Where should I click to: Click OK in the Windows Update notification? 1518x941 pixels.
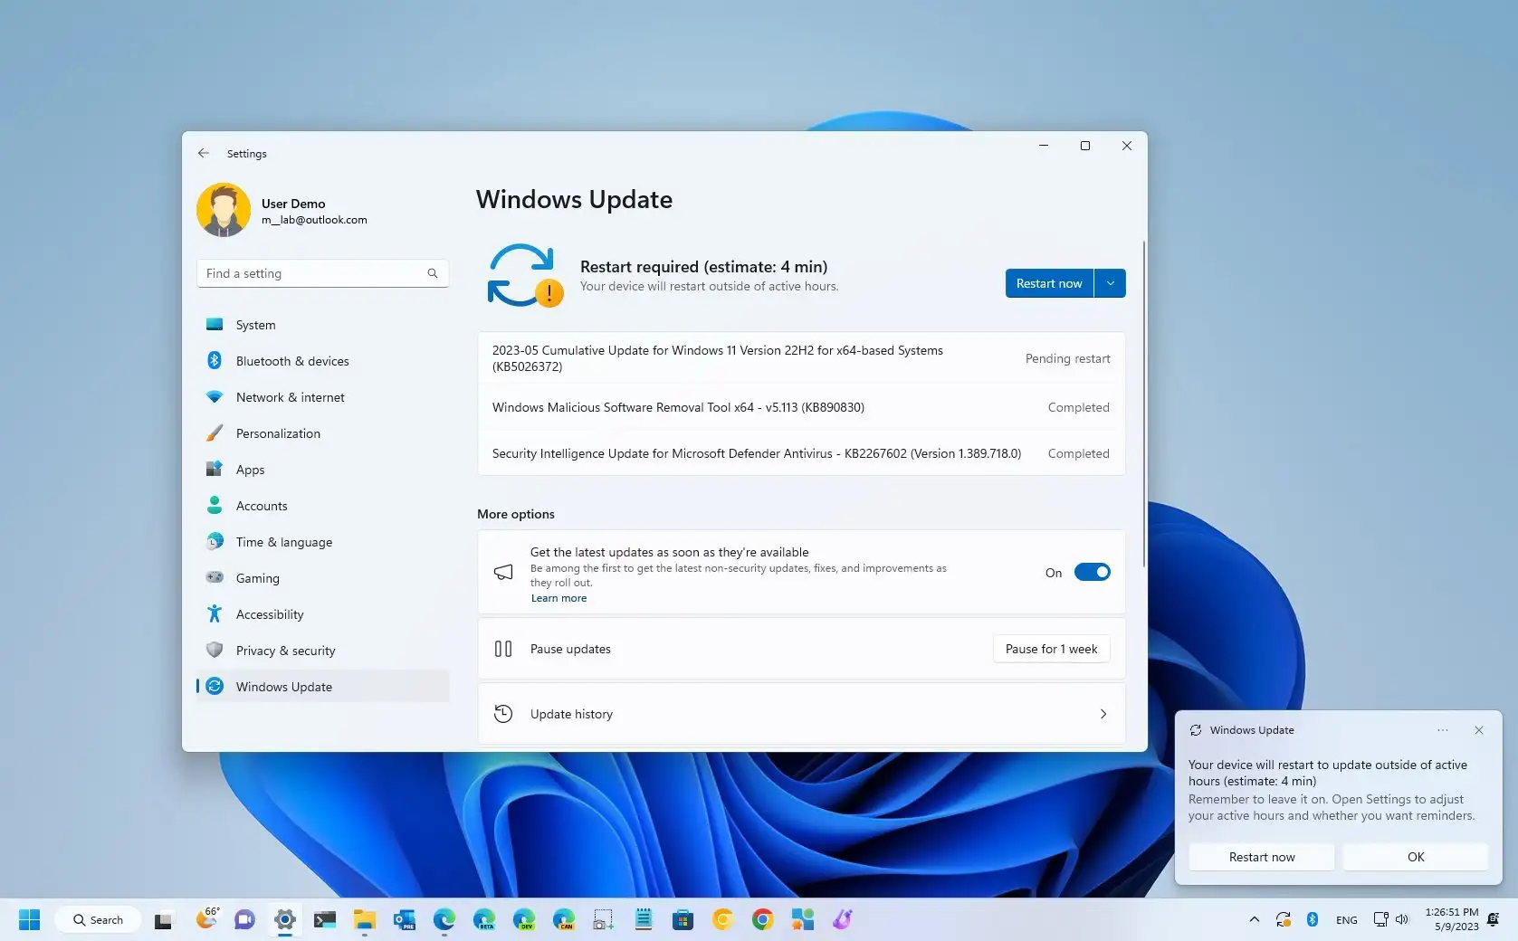pyautogui.click(x=1416, y=857)
